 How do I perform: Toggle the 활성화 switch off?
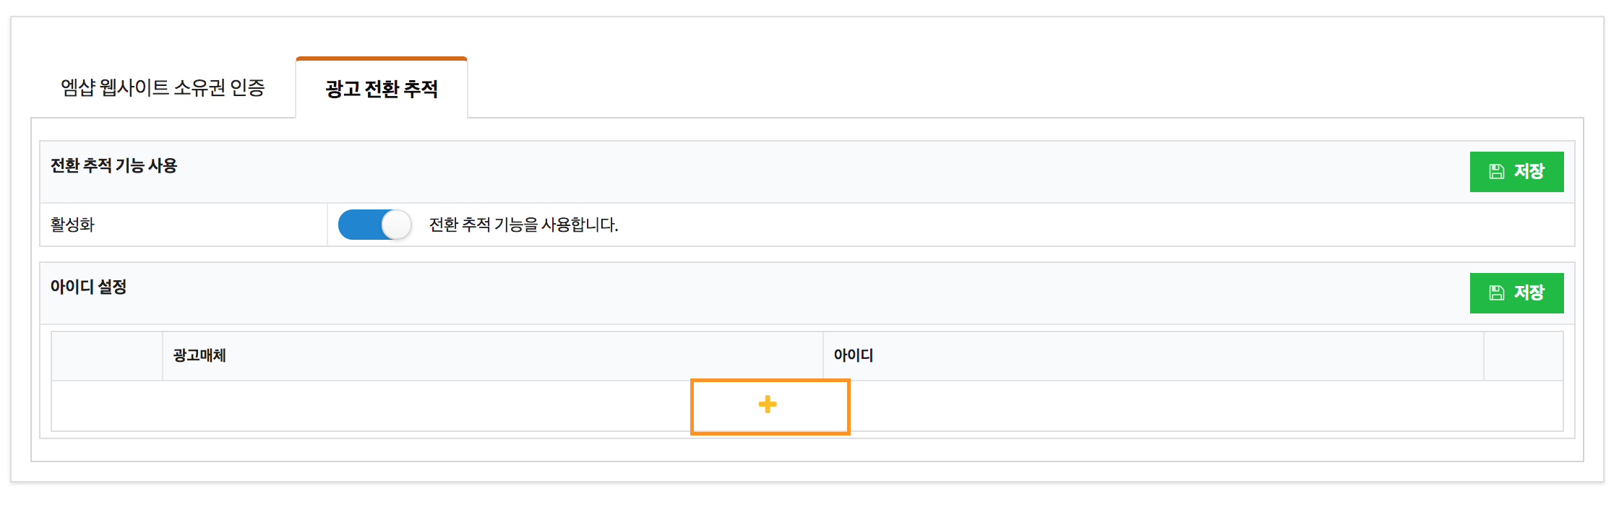pyautogui.click(x=374, y=225)
